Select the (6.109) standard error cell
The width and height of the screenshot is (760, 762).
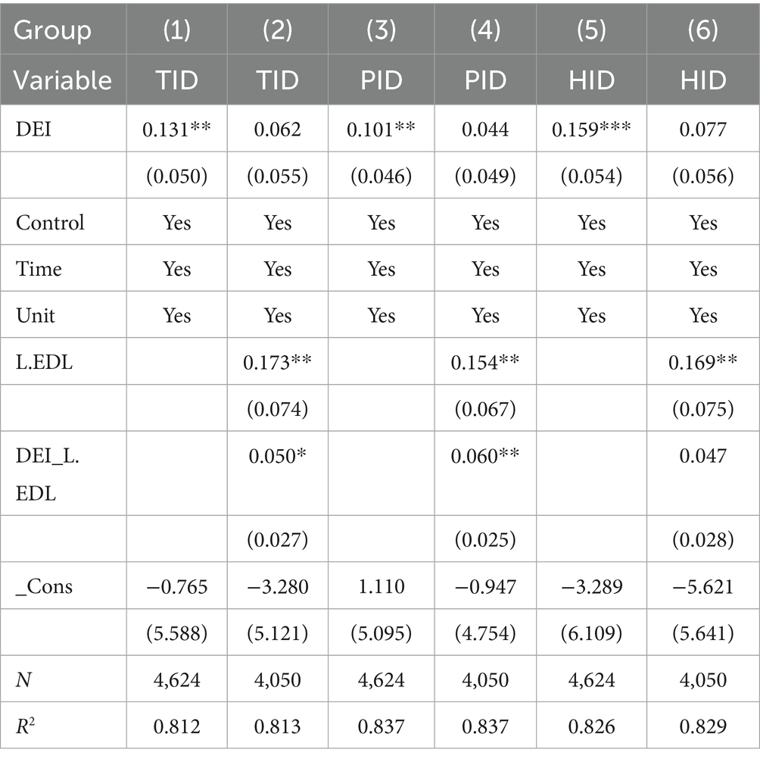tap(591, 632)
